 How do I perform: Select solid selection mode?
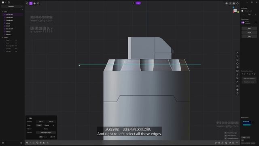(x=38, y=3)
